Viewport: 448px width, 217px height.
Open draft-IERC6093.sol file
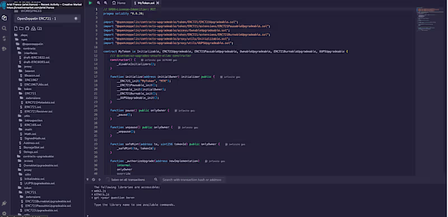coord(36,62)
